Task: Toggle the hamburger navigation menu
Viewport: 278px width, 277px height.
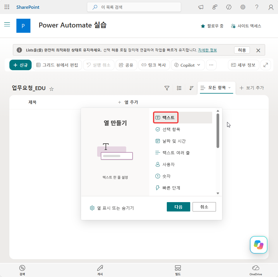Action: [7, 25]
